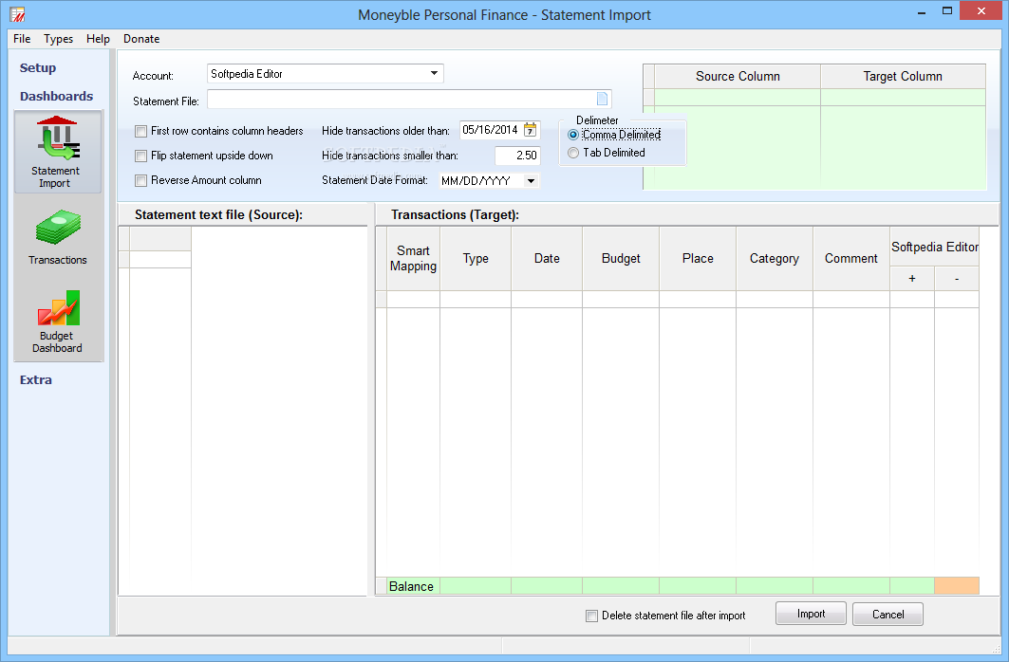This screenshot has height=662, width=1009.
Task: Click the Cancel button
Action: [x=888, y=614]
